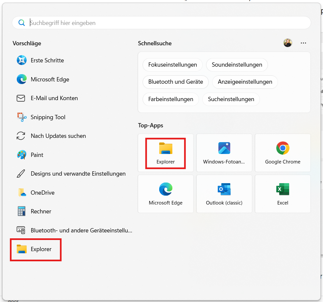
Task: Open Erste Schritte icon in suggestions
Action: tap(22, 60)
